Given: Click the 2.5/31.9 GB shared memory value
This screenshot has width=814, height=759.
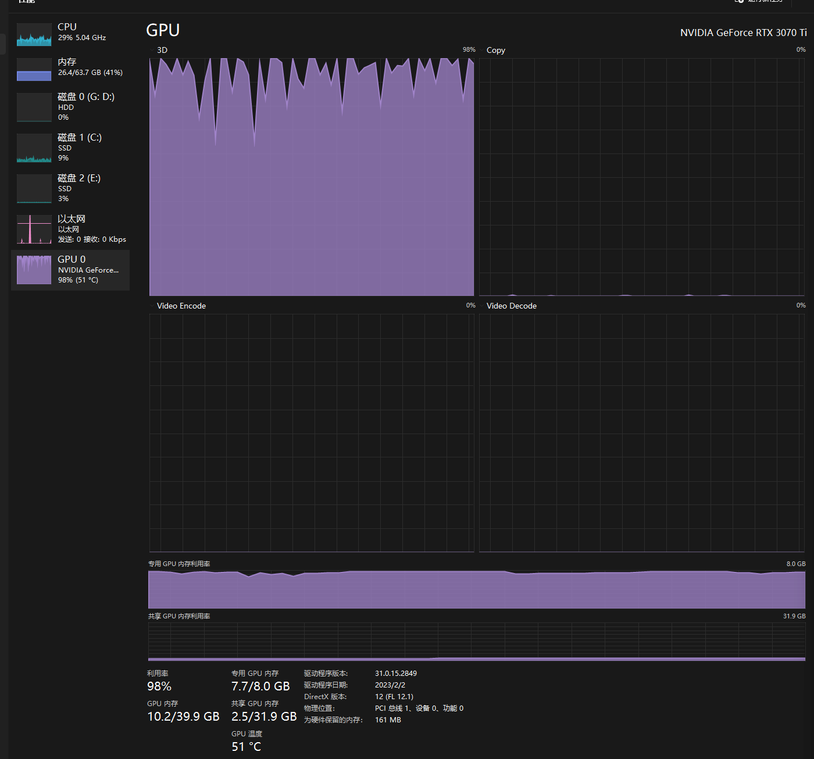Looking at the screenshot, I should (264, 717).
